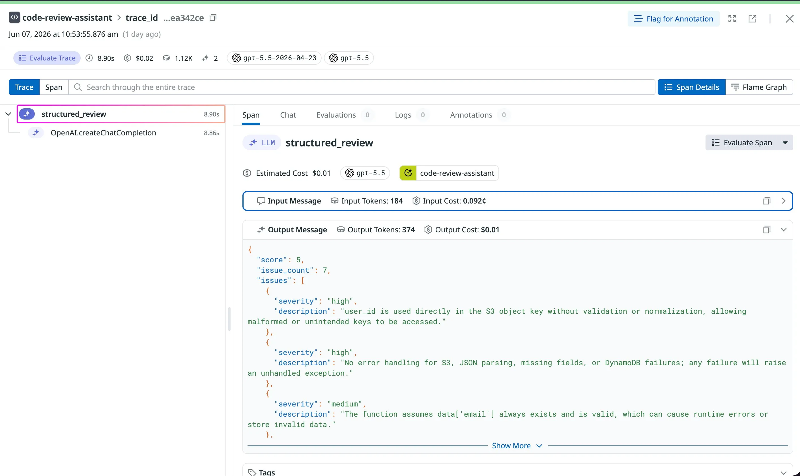The image size is (800, 476).
Task: Select the Span Details view
Action: [x=691, y=87]
